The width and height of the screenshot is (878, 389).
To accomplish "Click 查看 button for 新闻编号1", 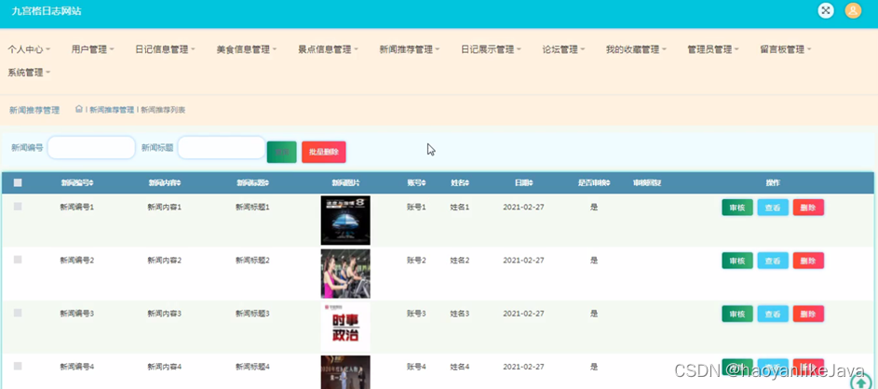I will coord(773,208).
